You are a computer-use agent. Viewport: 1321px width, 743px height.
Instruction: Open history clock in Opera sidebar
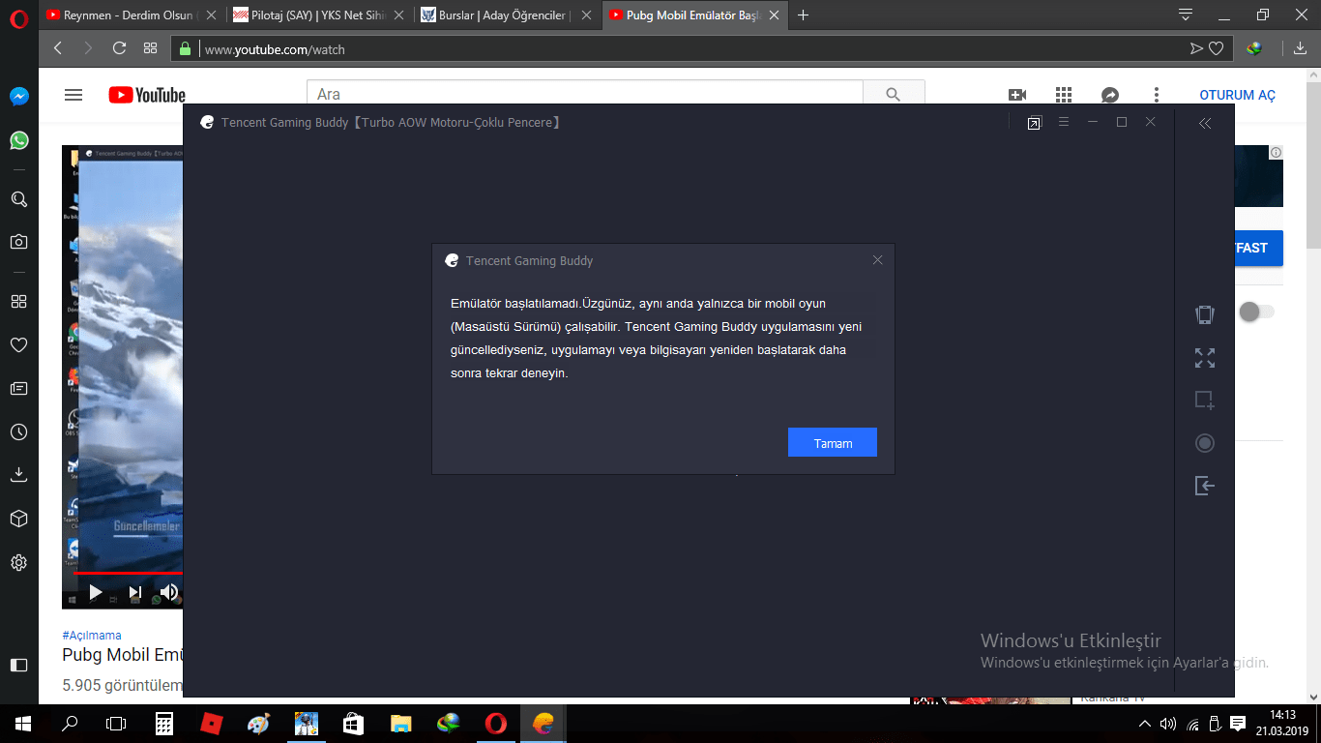point(18,431)
